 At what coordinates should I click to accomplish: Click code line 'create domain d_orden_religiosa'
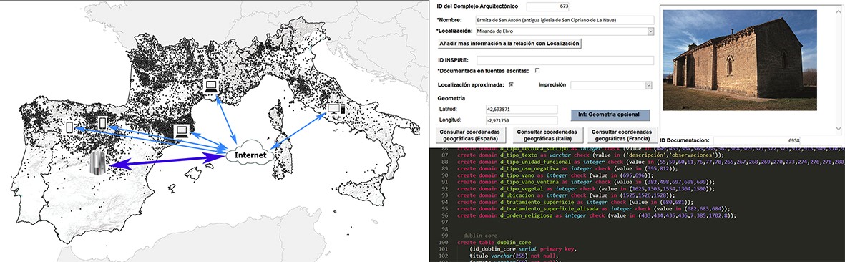pos(596,215)
